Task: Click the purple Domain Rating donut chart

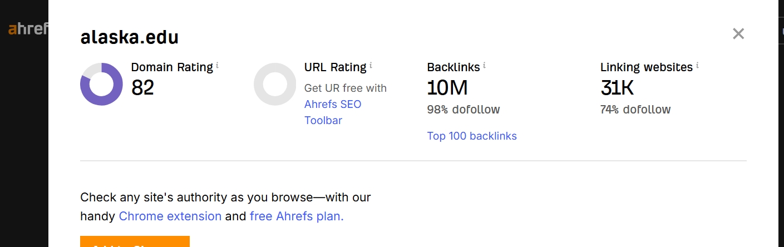Action: click(x=101, y=84)
